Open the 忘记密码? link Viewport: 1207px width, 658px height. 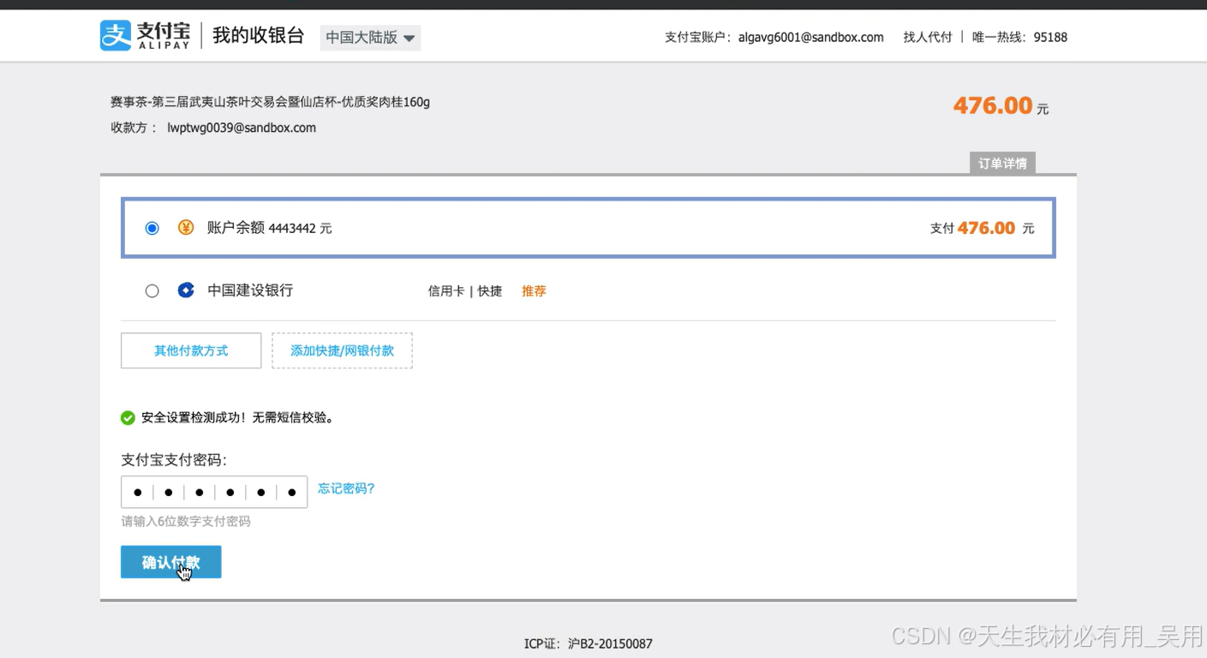(x=346, y=488)
